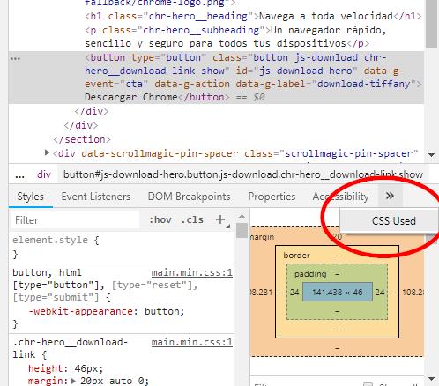Open the Accessibility tab
The width and height of the screenshot is (439, 386).
pos(340,197)
